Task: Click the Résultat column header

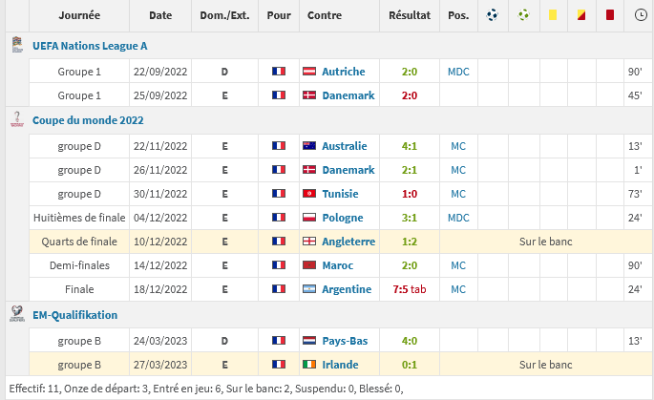Action: click(x=410, y=15)
